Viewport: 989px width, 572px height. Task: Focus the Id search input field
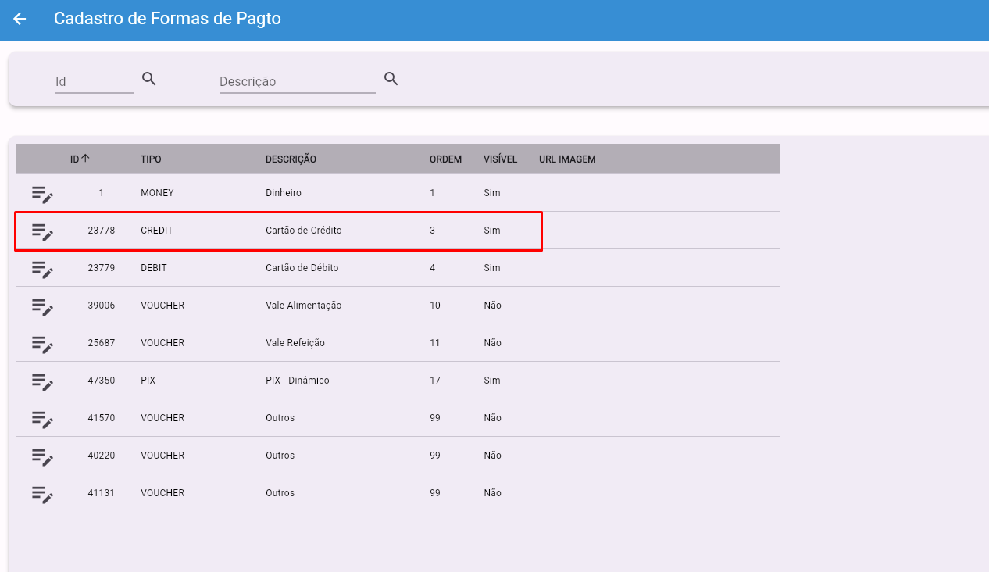94,81
